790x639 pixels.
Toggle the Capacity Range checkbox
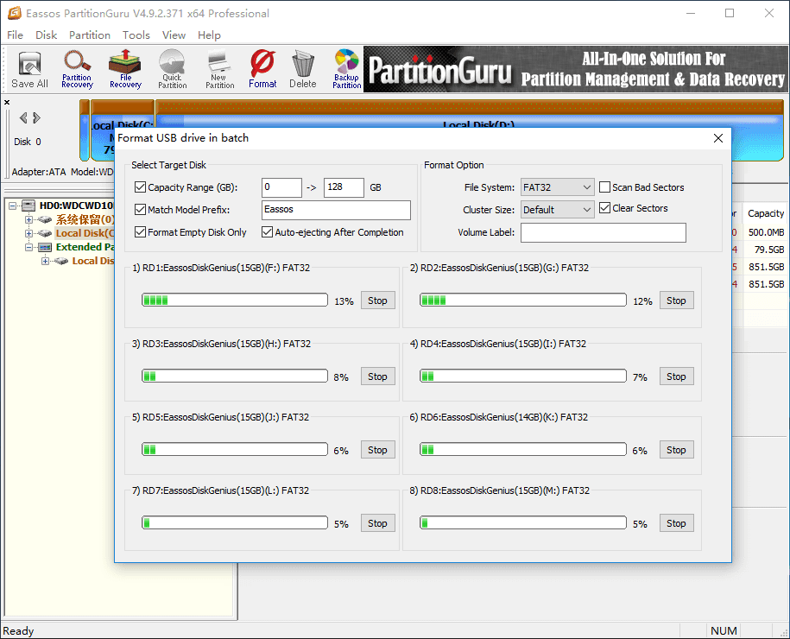point(140,187)
